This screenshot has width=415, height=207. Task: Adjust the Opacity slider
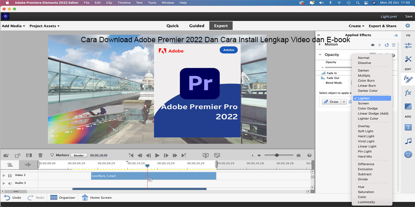[339, 67]
